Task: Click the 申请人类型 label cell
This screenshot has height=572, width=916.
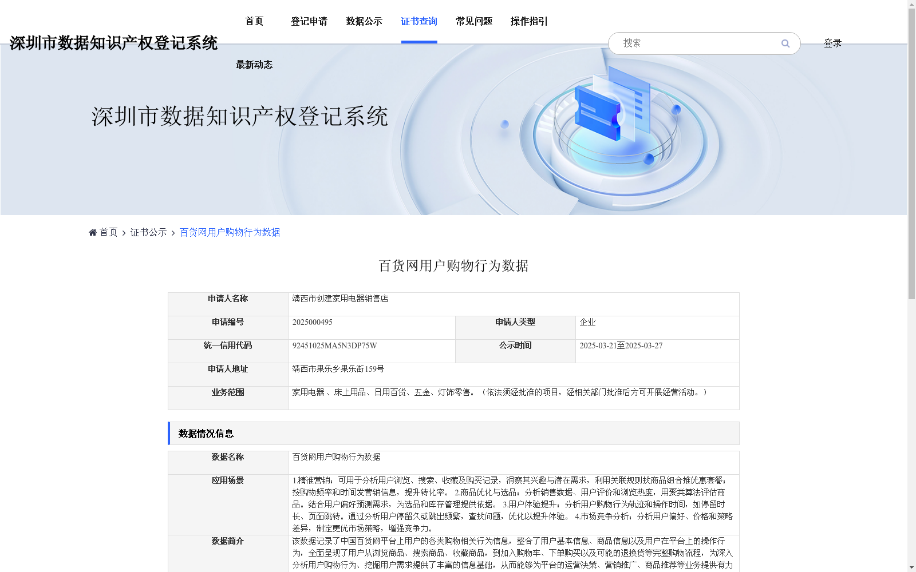Action: coord(515,328)
